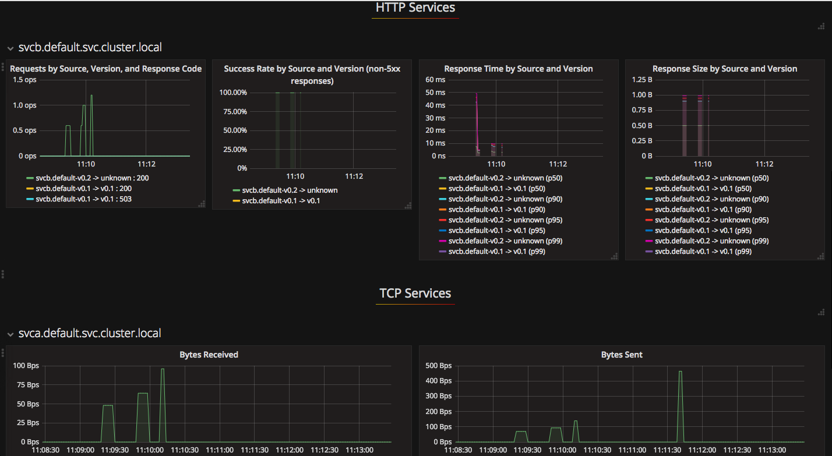The width and height of the screenshot is (832, 456).
Task: Click the magenta p99 color swatch in the Response Time legend
Action: (443, 241)
